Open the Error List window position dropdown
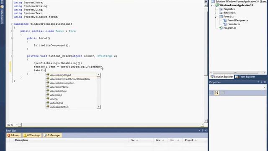The width and height of the screenshot is (268, 151). (x=199, y=130)
